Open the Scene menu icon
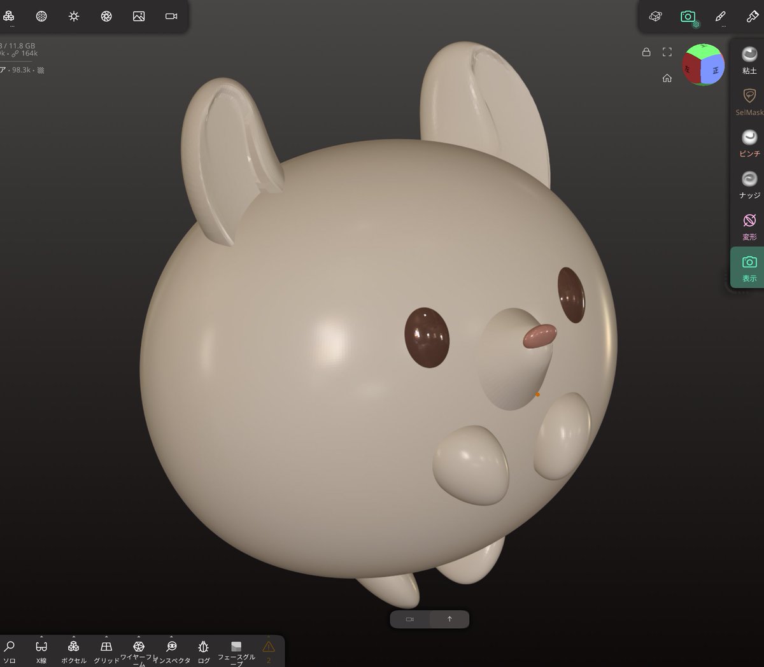The height and width of the screenshot is (667, 764). pos(8,16)
